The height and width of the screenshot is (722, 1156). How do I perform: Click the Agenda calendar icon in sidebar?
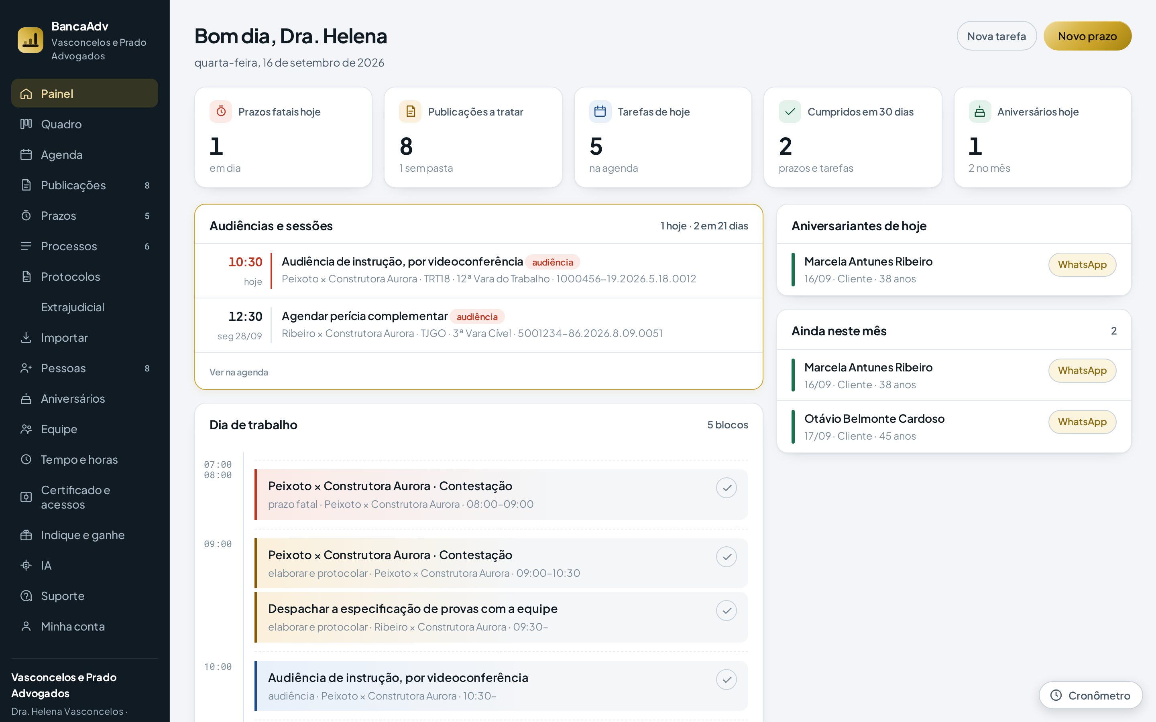26,155
